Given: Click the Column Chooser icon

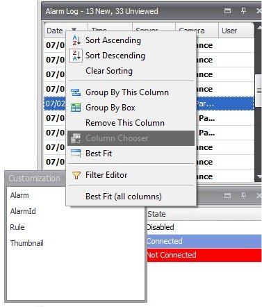Looking at the screenshot, I should click(76, 138).
